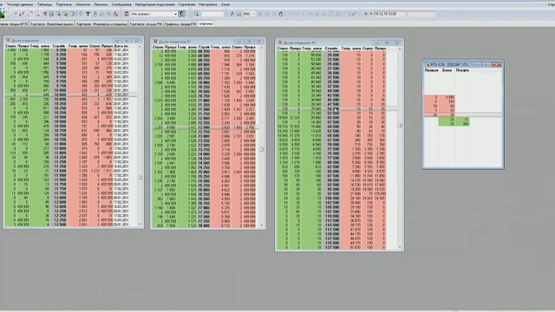Click the flask with red mark toolbar icon
The width and height of the screenshot is (555, 312).
click(x=115, y=14)
